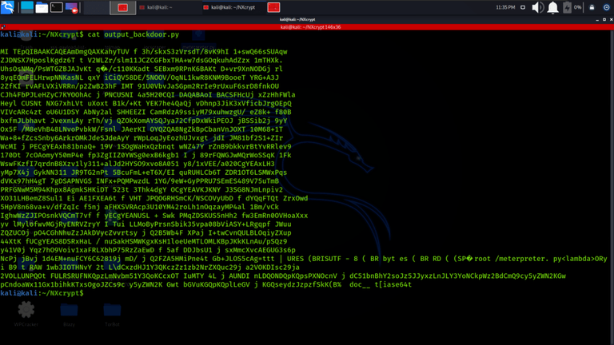Close the NXcrypt terminal window
Image resolution: width=614 pixels, height=345 pixels.
coord(612,19)
